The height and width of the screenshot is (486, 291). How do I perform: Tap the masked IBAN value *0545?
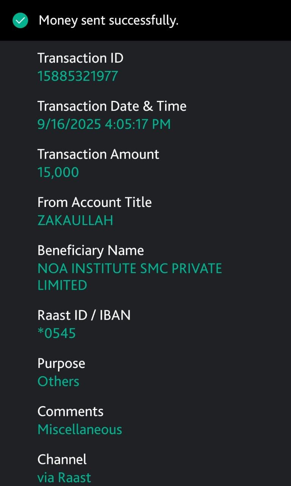56,333
